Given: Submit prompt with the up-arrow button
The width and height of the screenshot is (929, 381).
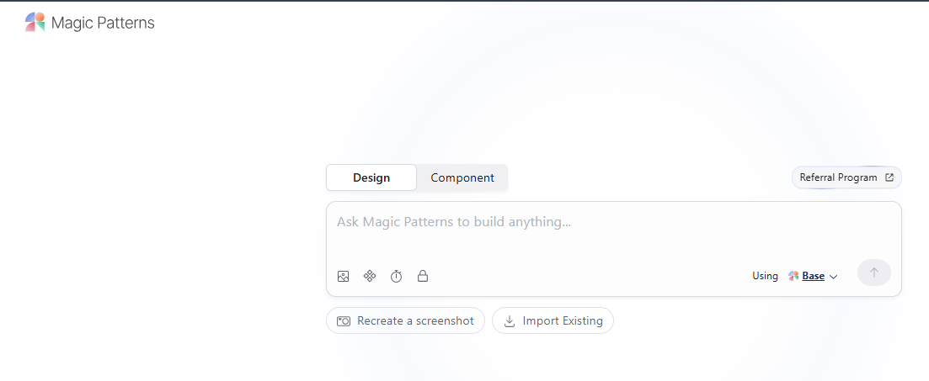Looking at the screenshot, I should tap(874, 273).
